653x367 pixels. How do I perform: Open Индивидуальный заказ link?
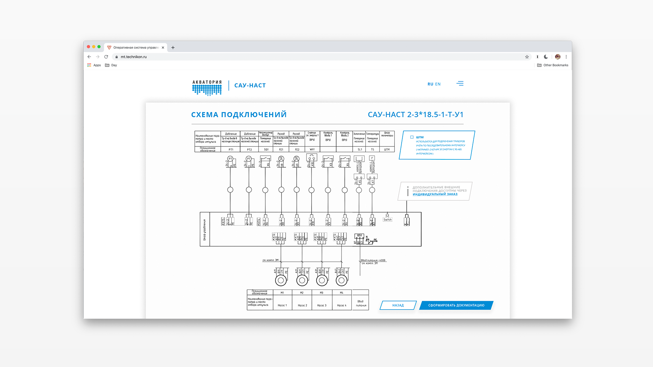click(435, 194)
